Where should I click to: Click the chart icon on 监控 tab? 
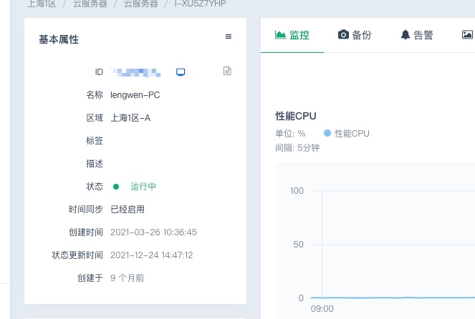(x=281, y=34)
